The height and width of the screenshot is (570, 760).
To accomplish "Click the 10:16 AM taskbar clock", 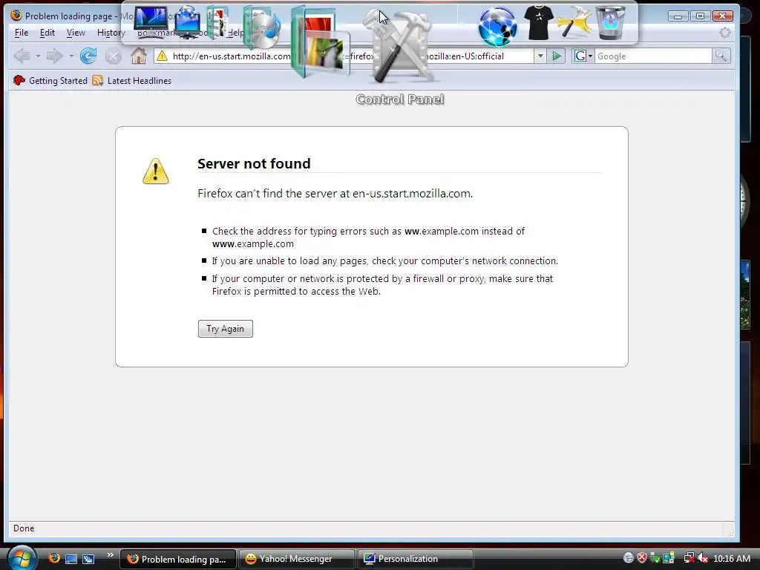I will [x=732, y=559].
